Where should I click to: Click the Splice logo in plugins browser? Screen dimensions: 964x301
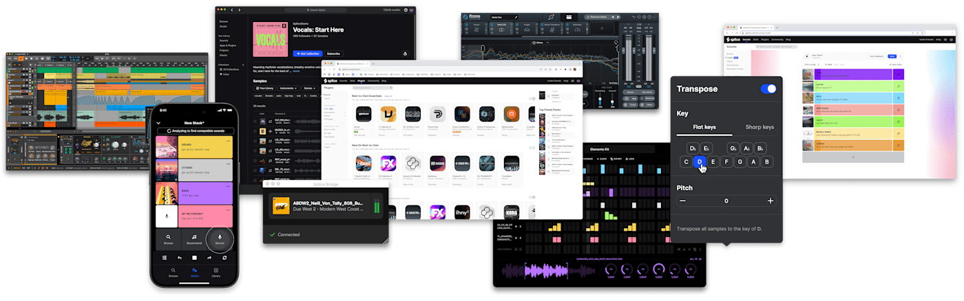pyautogui.click(x=329, y=81)
